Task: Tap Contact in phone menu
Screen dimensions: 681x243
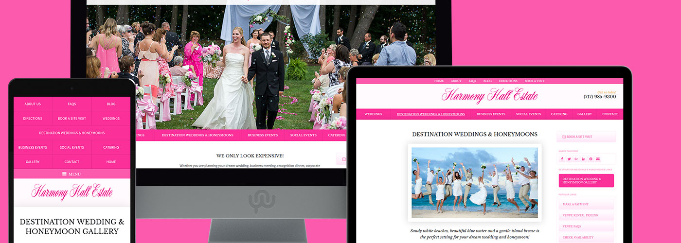Action: pyautogui.click(x=72, y=162)
